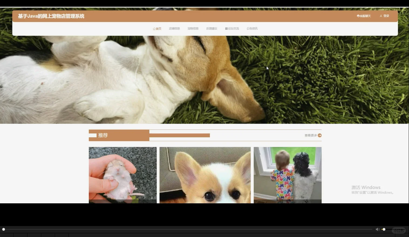The height and width of the screenshot is (237, 409).
Task: Open the 公告资讯 announcements page
Action: coord(252,29)
